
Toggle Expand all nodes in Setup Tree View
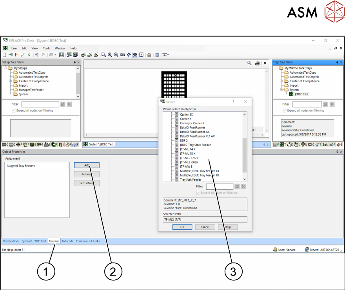tap(13, 111)
